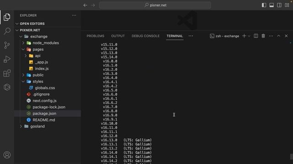The width and height of the screenshot is (293, 164).
Task: Expand the public folder
Action: coord(23,75)
